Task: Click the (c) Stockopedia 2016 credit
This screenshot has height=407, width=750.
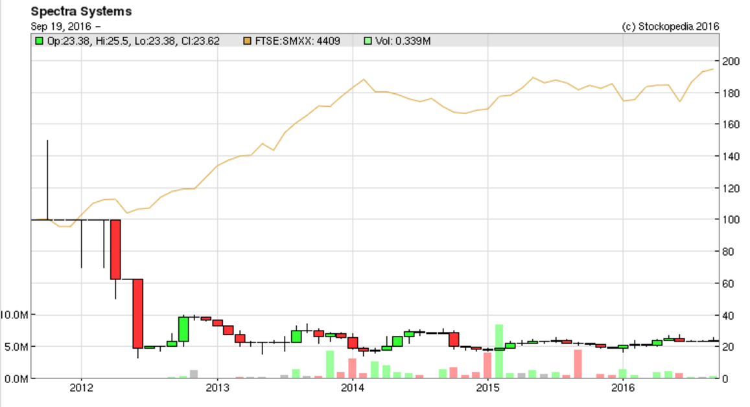Action: [x=671, y=27]
